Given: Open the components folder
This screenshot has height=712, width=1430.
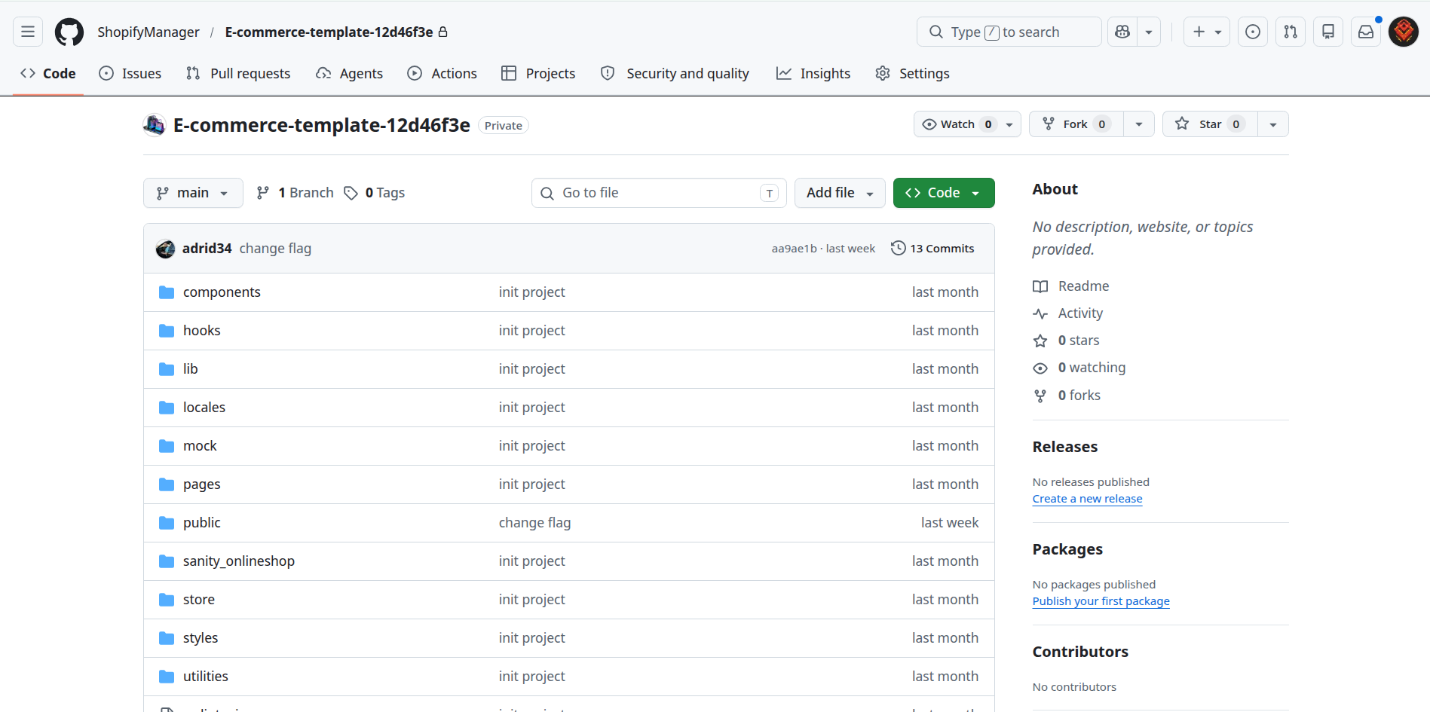Looking at the screenshot, I should pyautogui.click(x=222, y=292).
